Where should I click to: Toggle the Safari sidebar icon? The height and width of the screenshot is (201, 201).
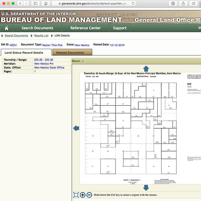35,4
